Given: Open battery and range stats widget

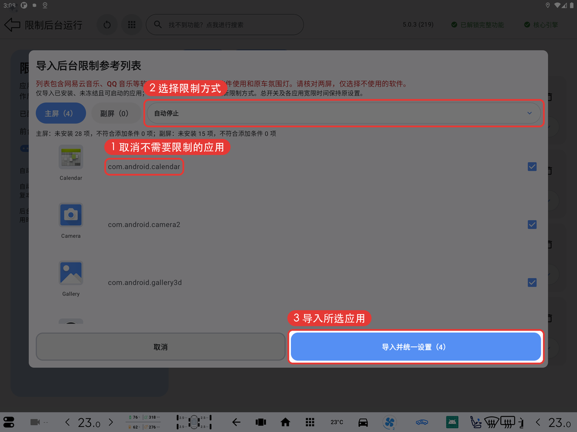Looking at the screenshot, I should [x=144, y=422].
